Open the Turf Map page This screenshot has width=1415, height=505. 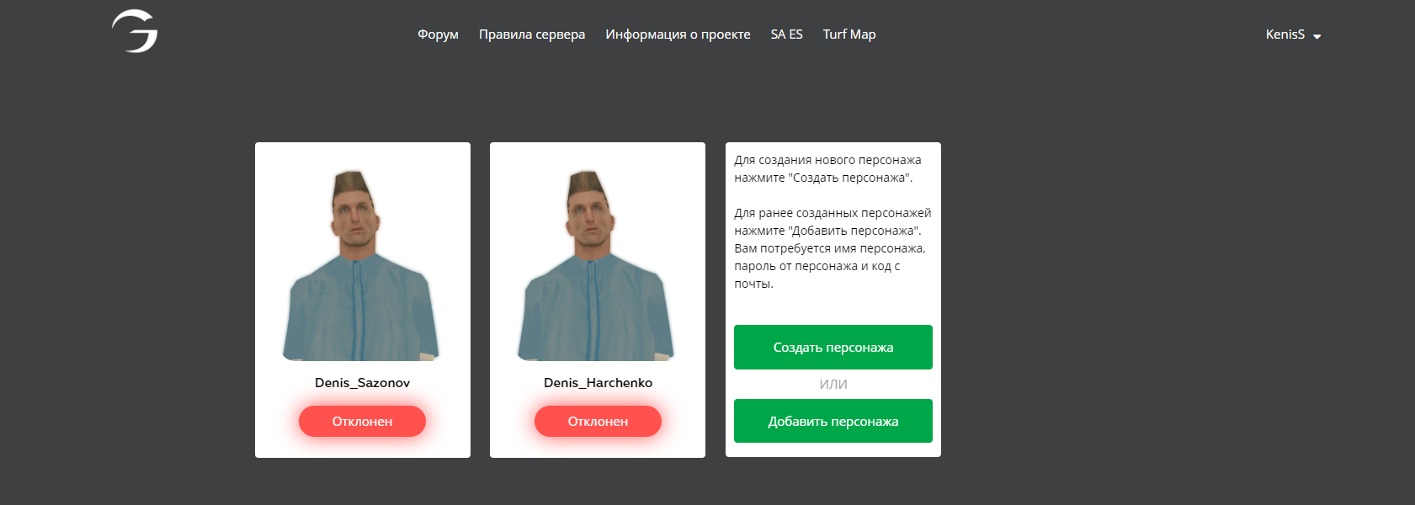coord(849,35)
